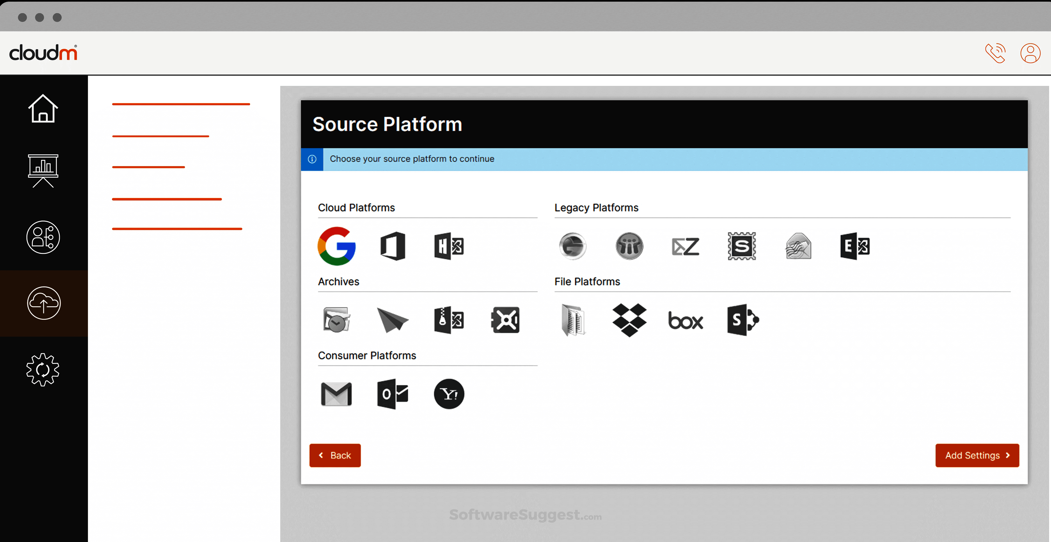The width and height of the screenshot is (1051, 542).
Task: Choose Hosted Exchange under Cloud Platforms
Action: coord(449,246)
